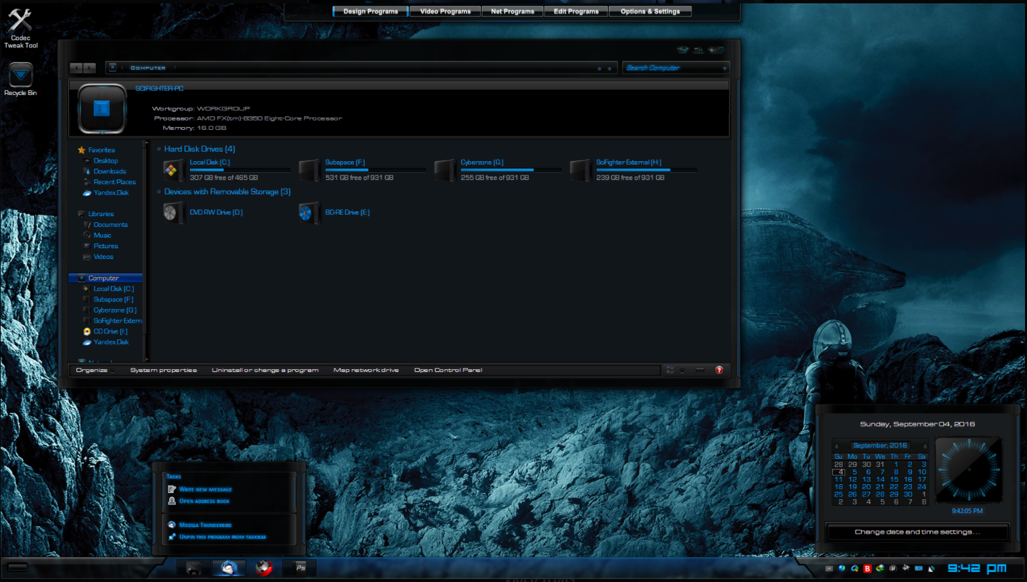Open the Organize dropdown menu
The image size is (1027, 582).
point(93,370)
